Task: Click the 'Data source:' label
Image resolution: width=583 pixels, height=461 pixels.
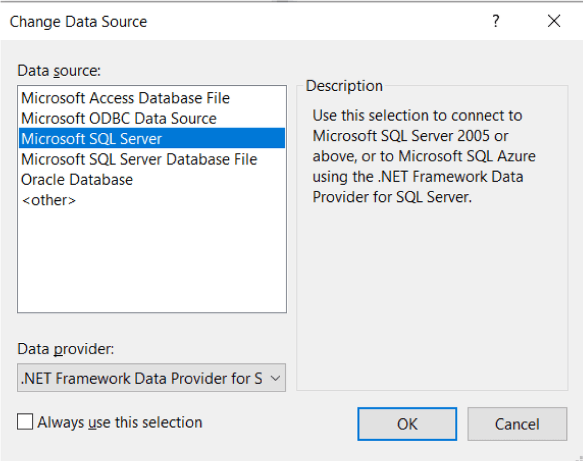Action: click(59, 71)
